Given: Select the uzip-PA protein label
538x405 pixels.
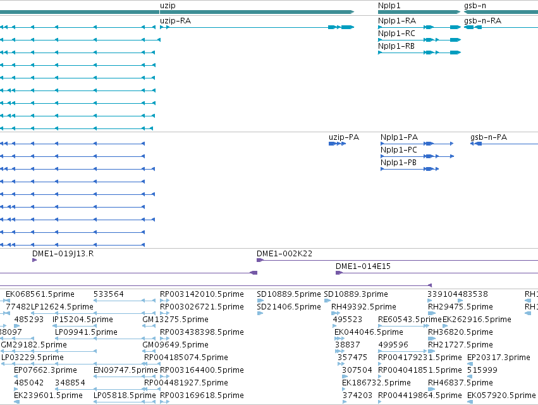Looking at the screenshot, I should tap(344, 137).
